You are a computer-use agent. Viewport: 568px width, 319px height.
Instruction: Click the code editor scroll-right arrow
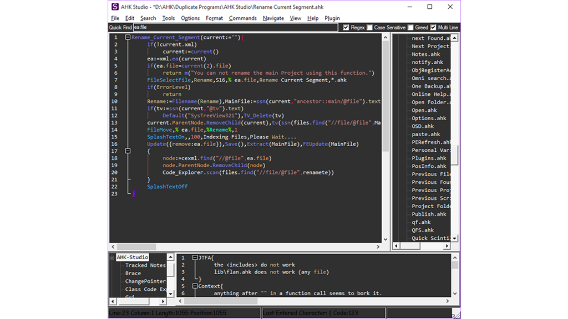(379, 247)
